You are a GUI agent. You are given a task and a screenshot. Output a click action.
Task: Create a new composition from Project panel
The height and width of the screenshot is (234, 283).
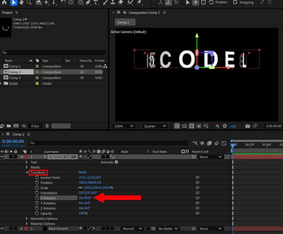(x=16, y=126)
